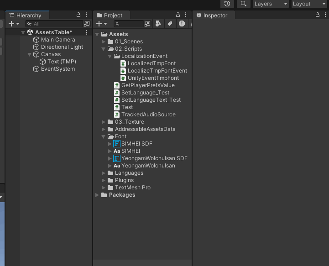The width and height of the screenshot is (329, 266).
Task: Click the Hierarchy create plus dropdown
Action: pos(14,24)
